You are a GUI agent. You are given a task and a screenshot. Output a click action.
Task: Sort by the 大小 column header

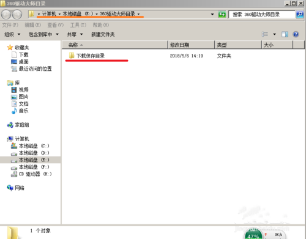[277, 45]
